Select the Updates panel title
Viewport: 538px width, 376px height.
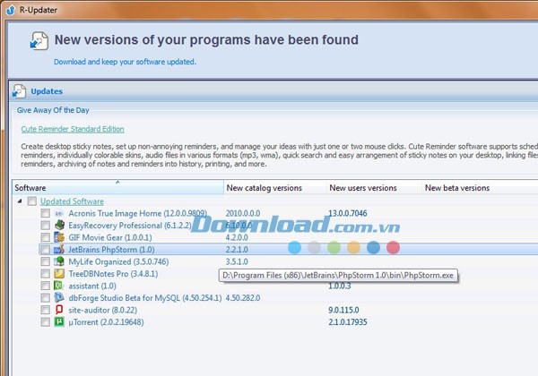pyautogui.click(x=47, y=91)
